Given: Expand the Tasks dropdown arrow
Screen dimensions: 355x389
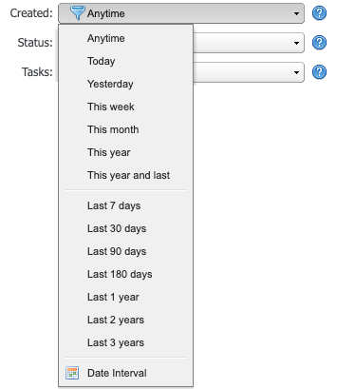Looking at the screenshot, I should [x=296, y=72].
